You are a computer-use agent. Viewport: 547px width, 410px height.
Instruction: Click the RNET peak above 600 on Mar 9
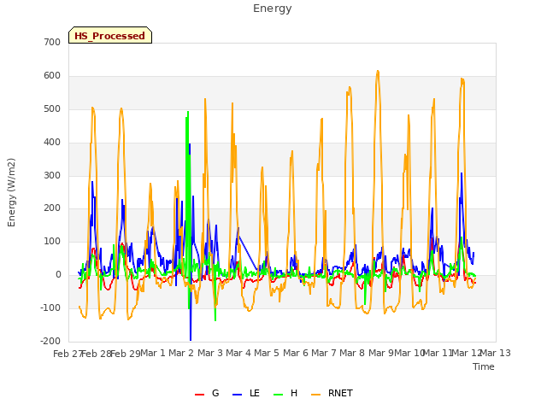378,72
